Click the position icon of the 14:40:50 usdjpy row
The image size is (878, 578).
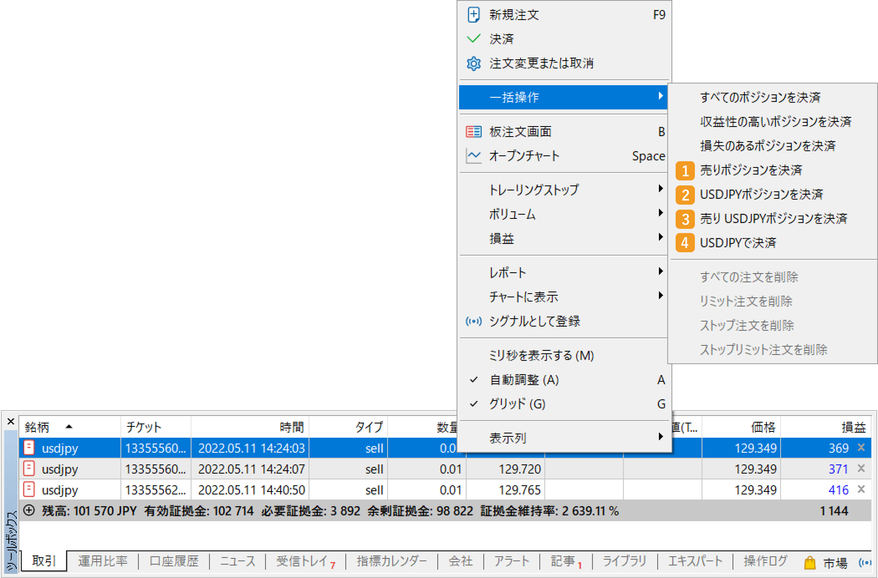point(29,489)
